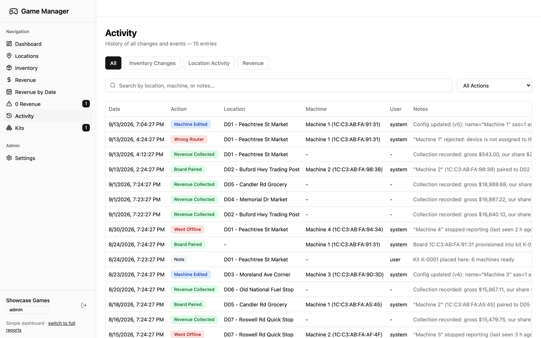
Task: Expand the All Actions dropdown
Action: pyautogui.click(x=494, y=86)
